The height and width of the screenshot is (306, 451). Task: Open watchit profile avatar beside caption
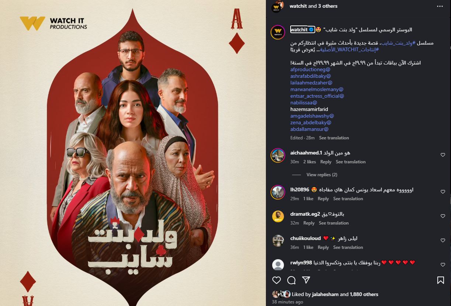(x=278, y=32)
